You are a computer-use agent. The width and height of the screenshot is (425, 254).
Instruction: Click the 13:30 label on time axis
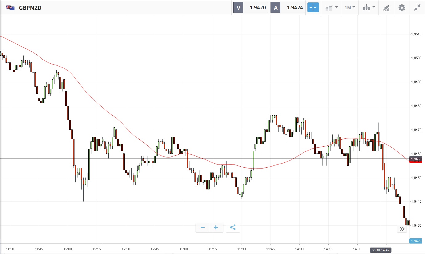pos(242,249)
